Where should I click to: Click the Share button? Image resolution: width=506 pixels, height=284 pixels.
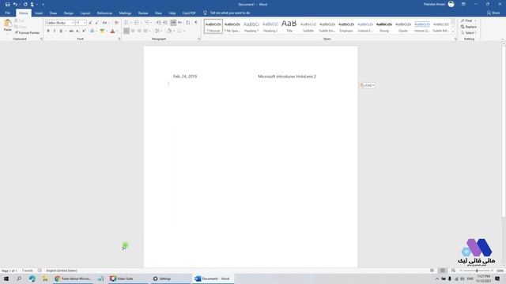[493, 13]
